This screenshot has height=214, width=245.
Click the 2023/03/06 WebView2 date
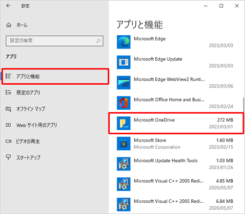click(221, 86)
